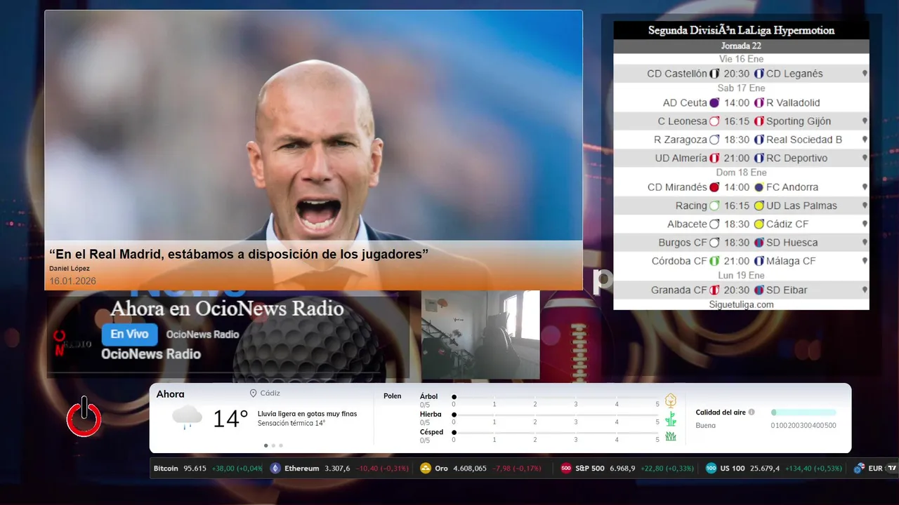Image resolution: width=899 pixels, height=505 pixels.
Task: Click Oro price 4.608,065
Action: click(x=470, y=469)
